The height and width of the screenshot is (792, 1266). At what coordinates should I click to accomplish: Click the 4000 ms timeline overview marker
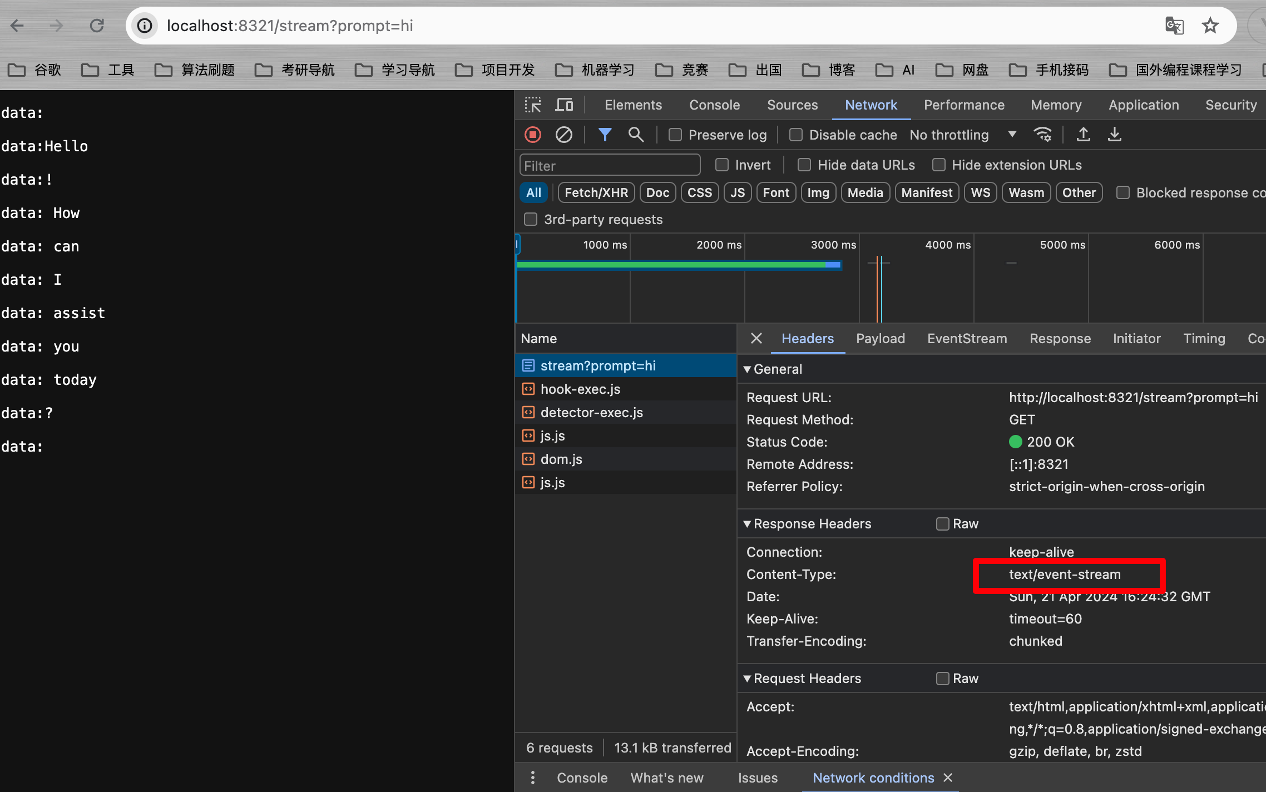pos(947,245)
